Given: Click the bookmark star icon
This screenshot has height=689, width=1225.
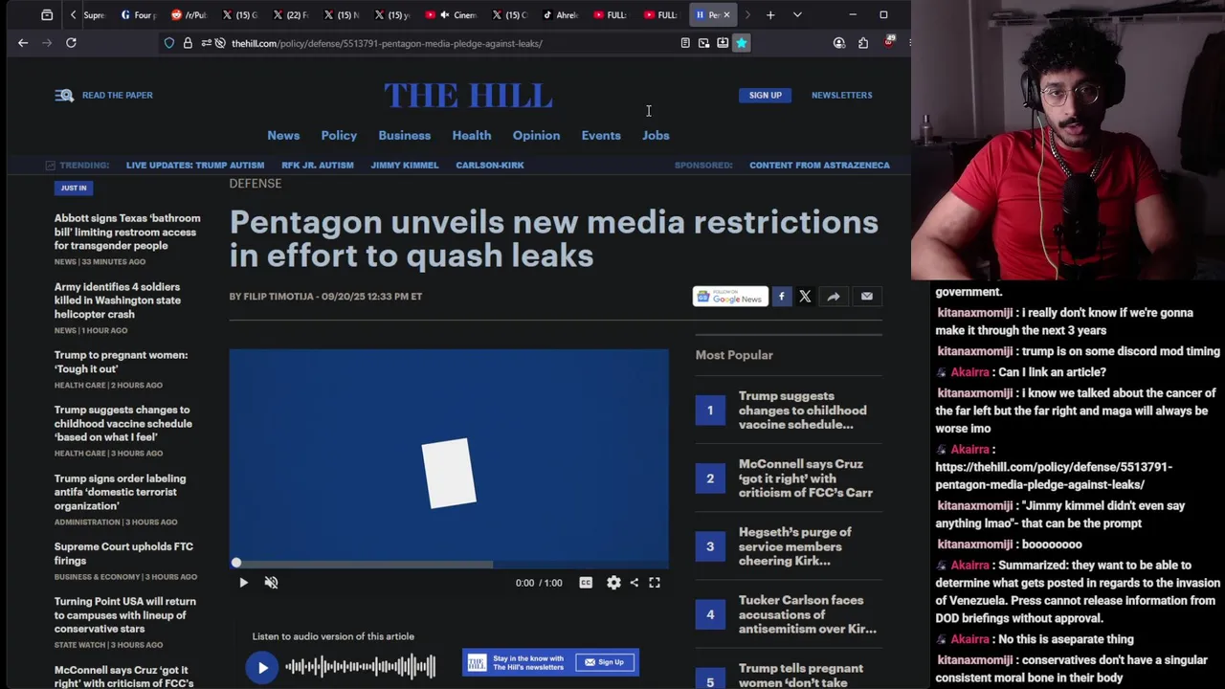Looking at the screenshot, I should [x=741, y=43].
